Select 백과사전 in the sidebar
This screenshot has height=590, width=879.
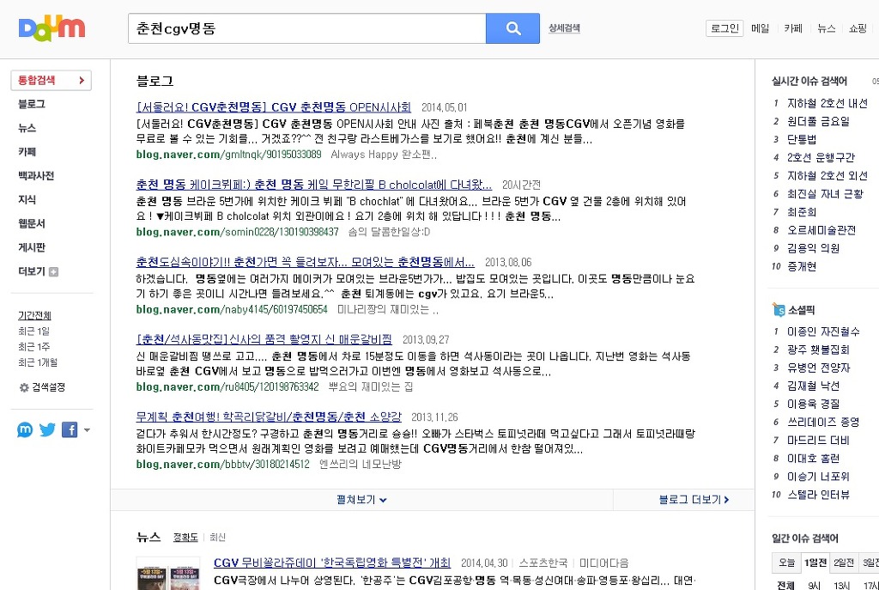pyautogui.click(x=36, y=176)
